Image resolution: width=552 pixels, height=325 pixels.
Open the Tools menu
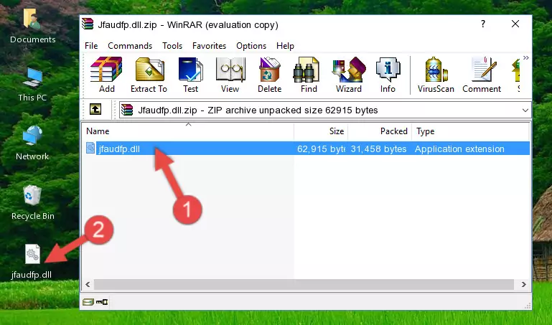[172, 46]
